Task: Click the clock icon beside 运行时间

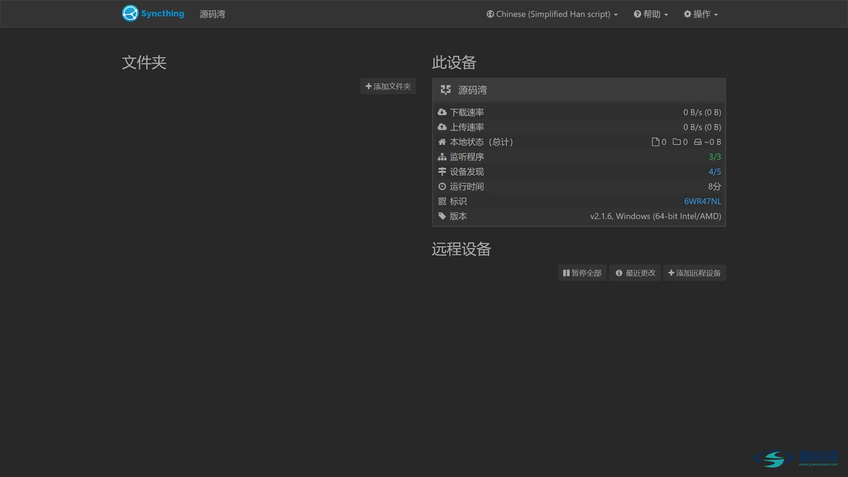Action: pyautogui.click(x=442, y=187)
